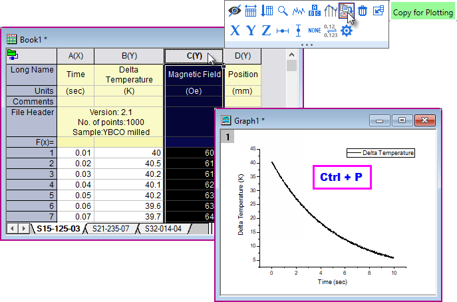The height and width of the screenshot is (302, 457).
Task: Select the Delta Temperature graph legend
Action: pos(381,153)
